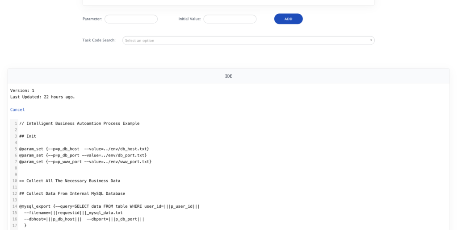Click the Parameter text input field
The height and width of the screenshot is (230, 461).
coord(131,19)
